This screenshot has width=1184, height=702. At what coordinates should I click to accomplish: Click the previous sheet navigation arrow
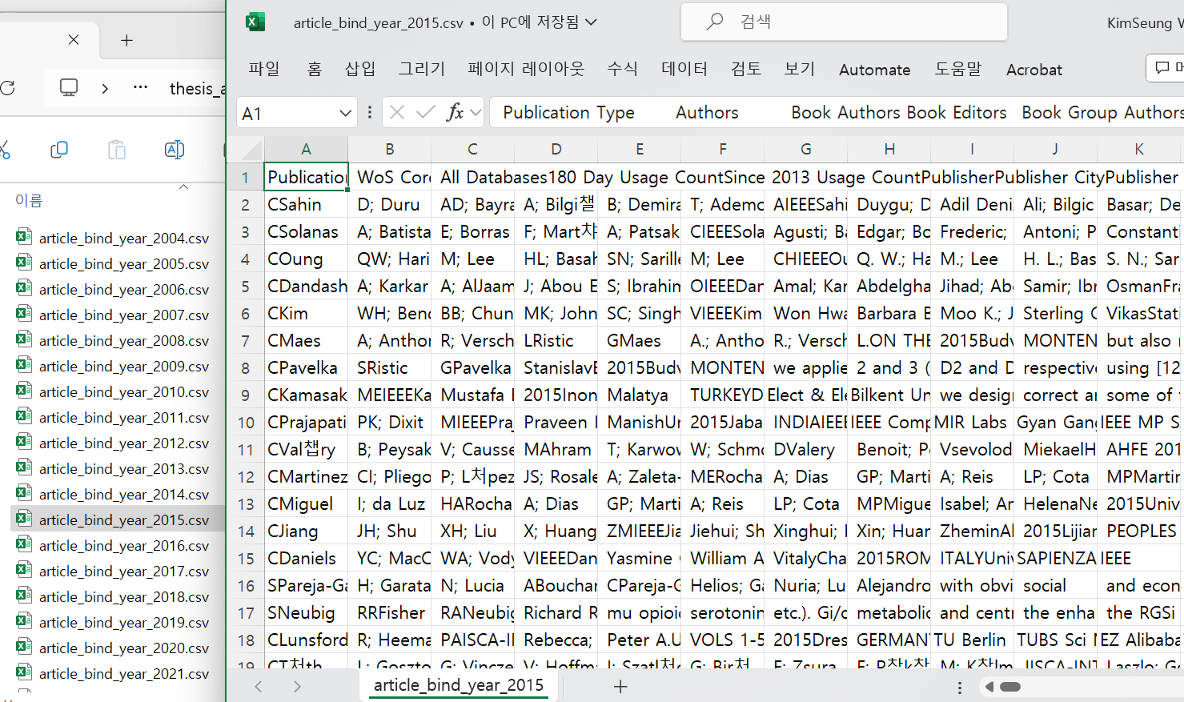[258, 687]
